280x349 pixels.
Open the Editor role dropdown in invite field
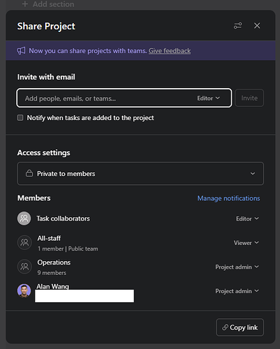pyautogui.click(x=208, y=98)
